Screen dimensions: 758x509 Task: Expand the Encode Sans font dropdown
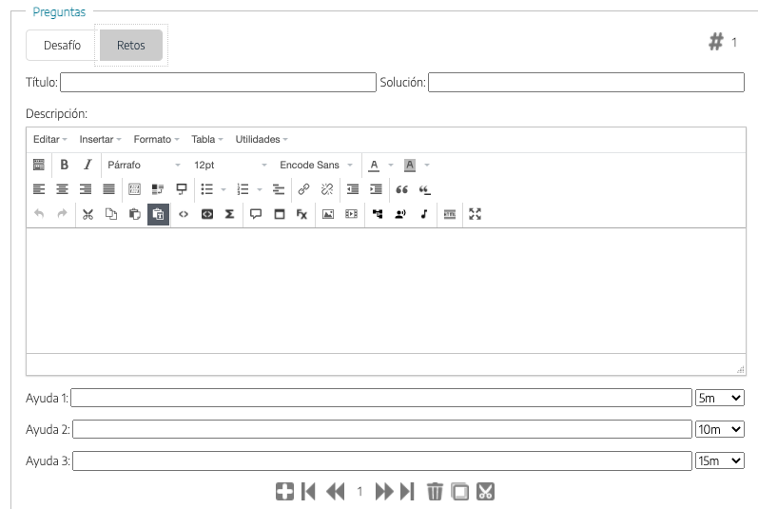coord(316,165)
